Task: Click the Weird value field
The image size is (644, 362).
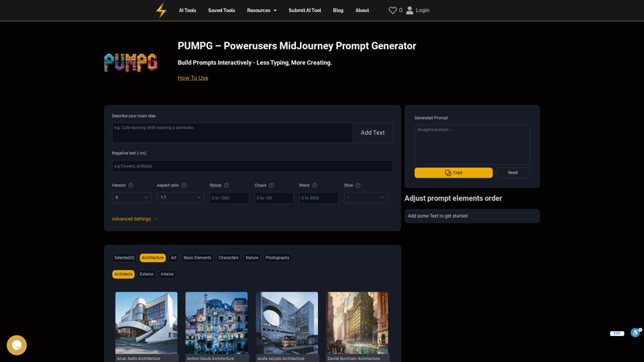Action: coord(319,198)
